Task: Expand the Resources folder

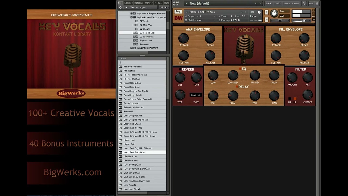Action: pyautogui.click(x=134, y=44)
